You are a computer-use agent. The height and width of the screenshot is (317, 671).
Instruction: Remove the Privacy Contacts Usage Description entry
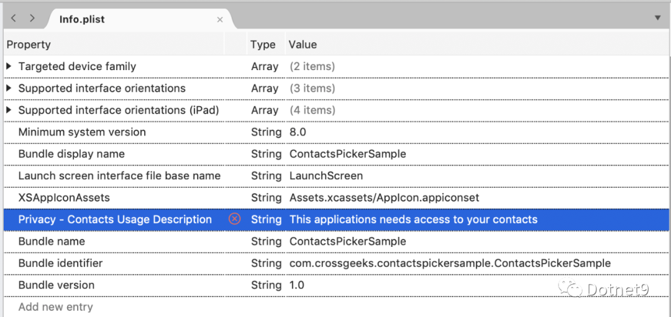coord(234,219)
